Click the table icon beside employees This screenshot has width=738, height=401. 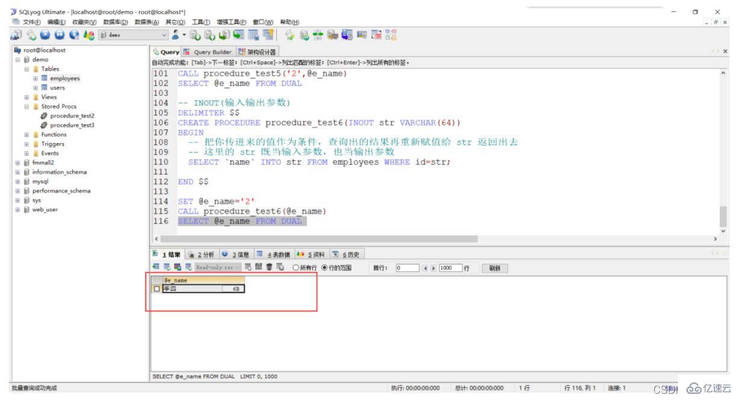pyautogui.click(x=44, y=78)
